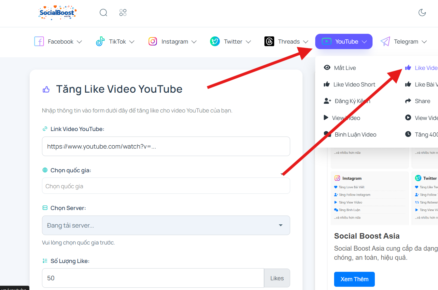Click the add-user icon beside Đăng Ký Kênh
The height and width of the screenshot is (290, 438).
pyautogui.click(x=327, y=101)
